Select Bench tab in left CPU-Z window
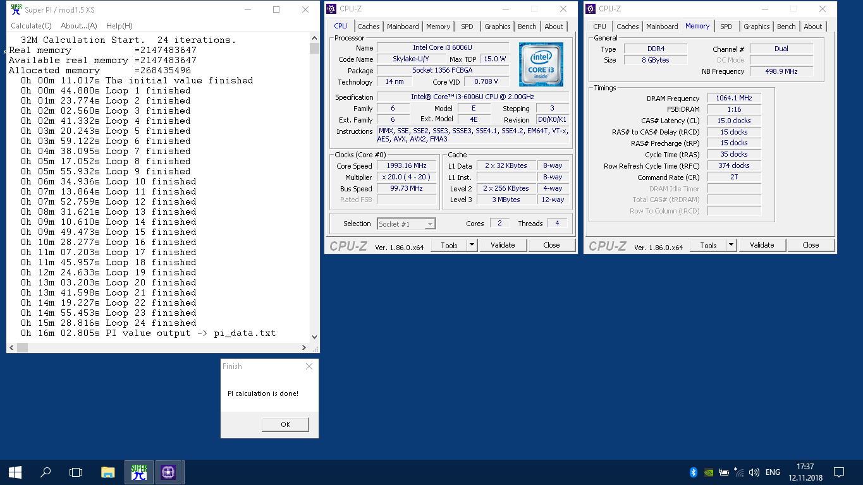 pyautogui.click(x=527, y=27)
